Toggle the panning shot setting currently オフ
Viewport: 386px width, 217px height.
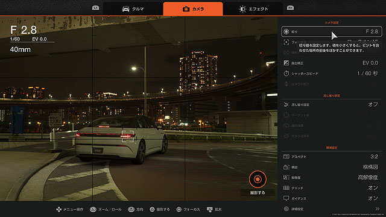click(x=332, y=104)
